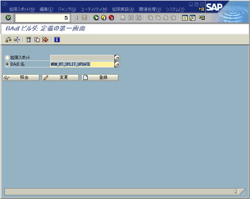Image resolution: width=250 pixels, height=199 pixels.
Task: Click the green Enter checkmark icon
Action: click(x=8, y=18)
